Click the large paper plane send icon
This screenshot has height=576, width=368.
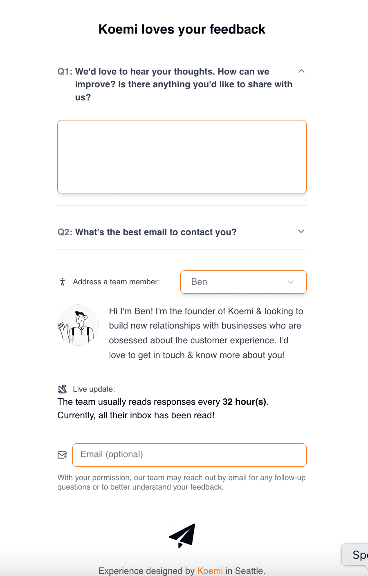coord(182,536)
